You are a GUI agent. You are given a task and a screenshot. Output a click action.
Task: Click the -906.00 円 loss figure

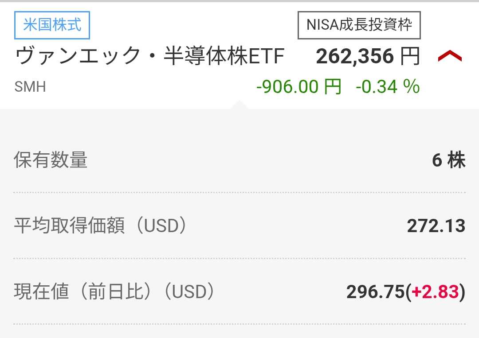(x=299, y=86)
